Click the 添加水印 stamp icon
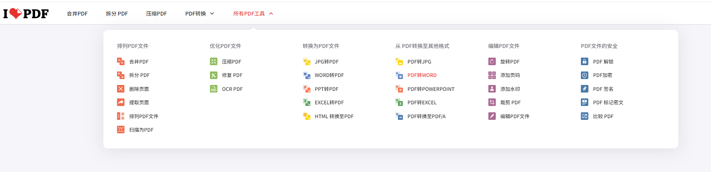The image size is (711, 172). click(492, 89)
